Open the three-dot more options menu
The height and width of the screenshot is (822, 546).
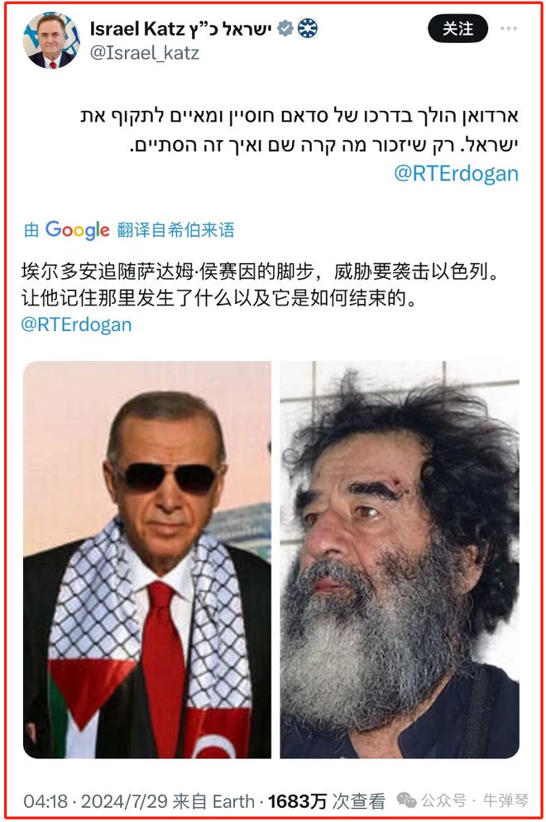[x=508, y=28]
